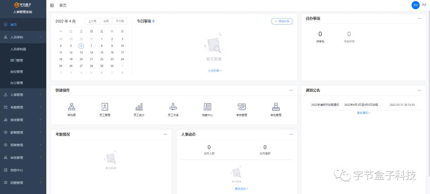Toggle the sidebar collapse icon beside 首页

click(52, 5)
